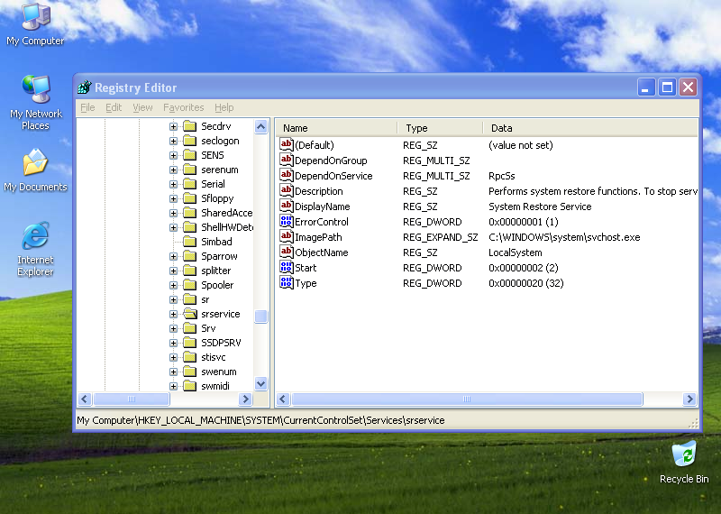Click the SSDPSRV folder icon
This screenshot has width=721, height=514.
coord(190,343)
